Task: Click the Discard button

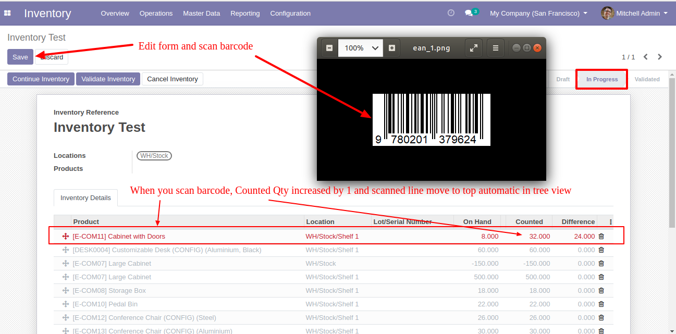Action: coord(52,57)
